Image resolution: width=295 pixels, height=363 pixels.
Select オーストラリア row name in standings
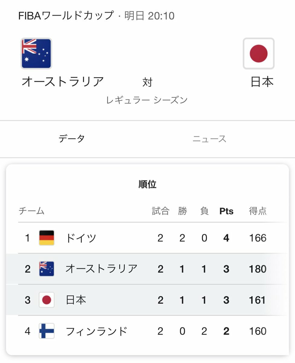101,269
